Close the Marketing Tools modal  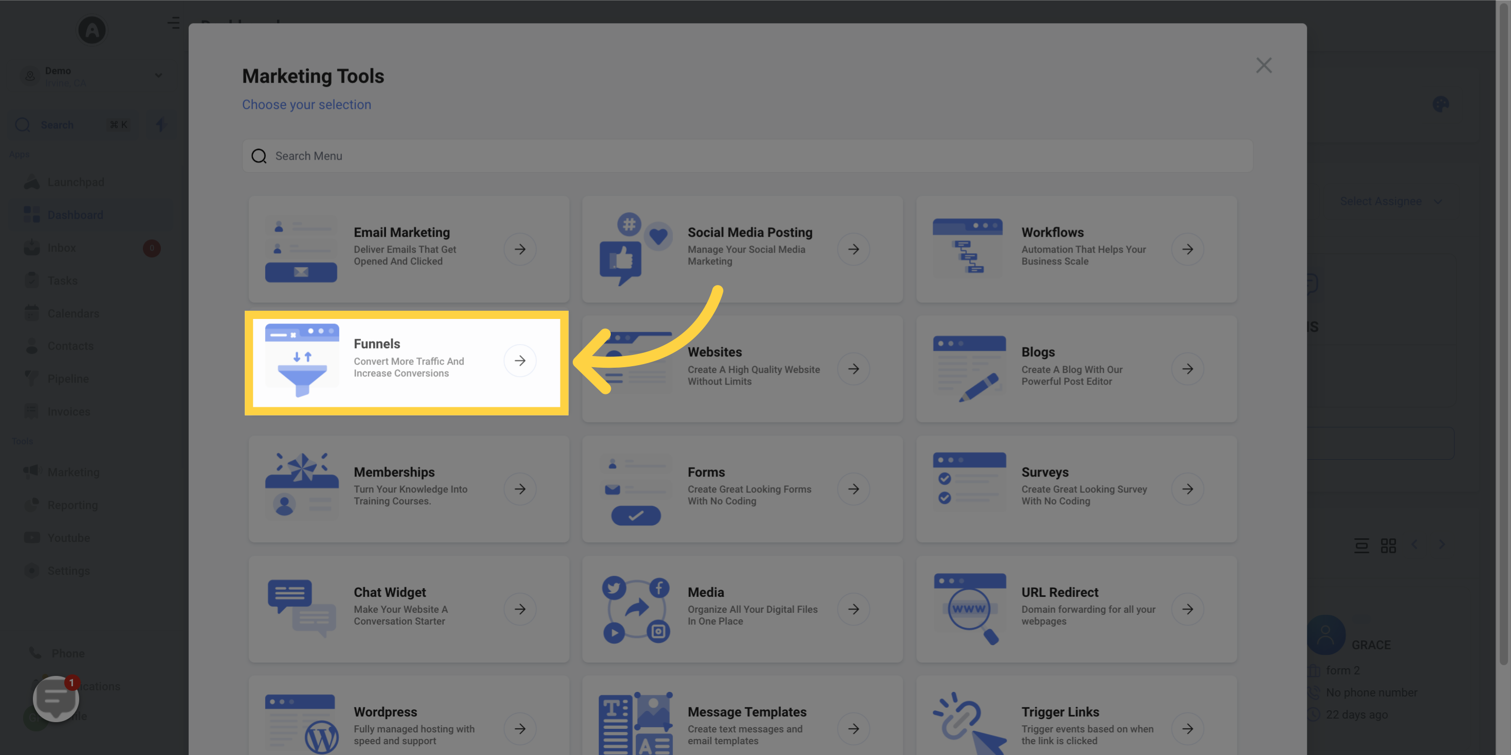(1264, 66)
